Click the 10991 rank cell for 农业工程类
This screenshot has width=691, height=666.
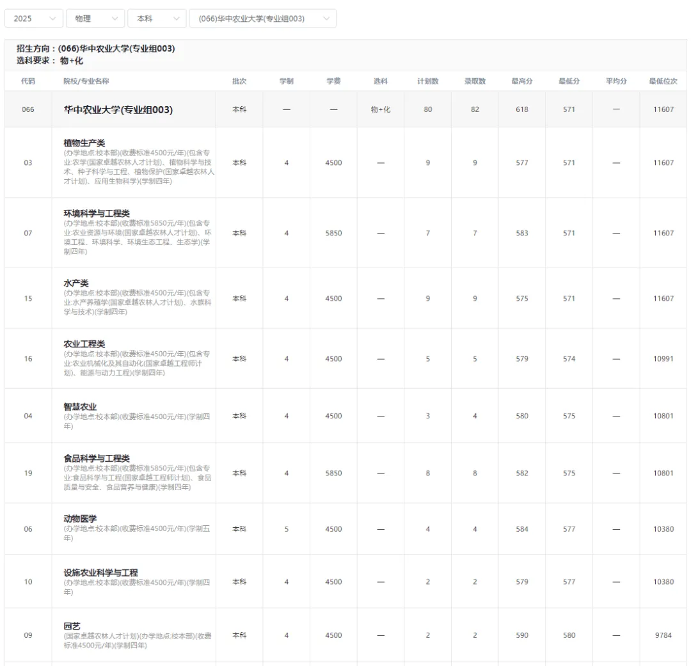pyautogui.click(x=663, y=359)
